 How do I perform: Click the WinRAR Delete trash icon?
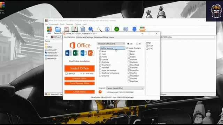point(83,29)
